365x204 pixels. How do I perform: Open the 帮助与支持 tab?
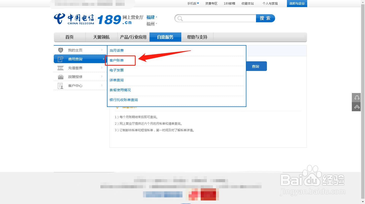[197, 37]
